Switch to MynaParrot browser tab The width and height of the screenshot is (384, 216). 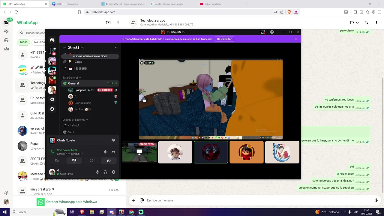pos(123,4)
